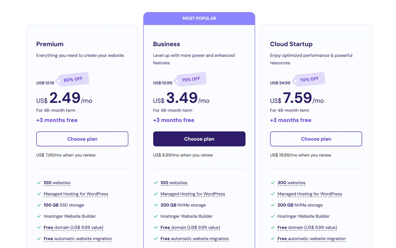Click Premium's US$ 2.49/mo price

64,98
